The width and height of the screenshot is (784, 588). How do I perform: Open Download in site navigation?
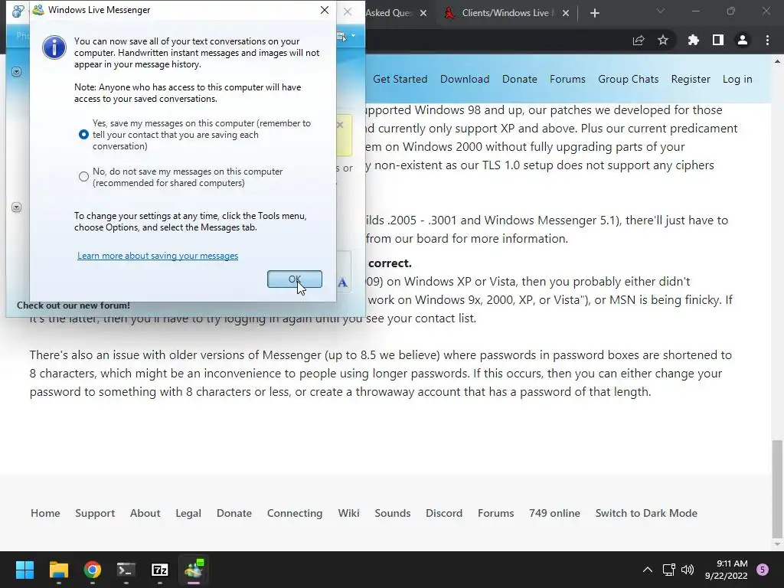465,79
